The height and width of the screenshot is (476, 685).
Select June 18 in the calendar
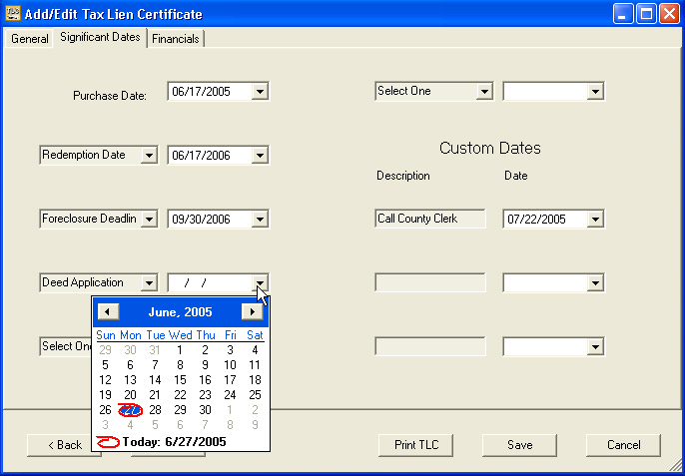(x=255, y=380)
